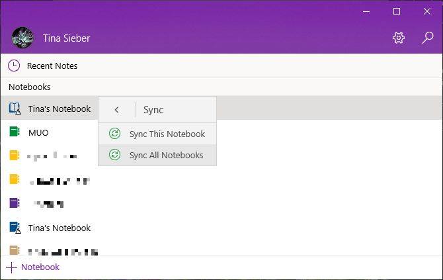Click the Notebooks section header
Viewport: 443px width, 280px height.
click(x=30, y=87)
